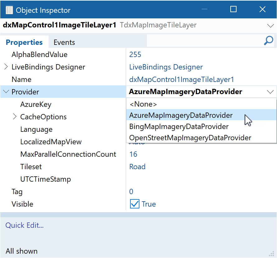Maximize the Object Inspector window
Screen dimensions: 277x258
click(233, 9)
